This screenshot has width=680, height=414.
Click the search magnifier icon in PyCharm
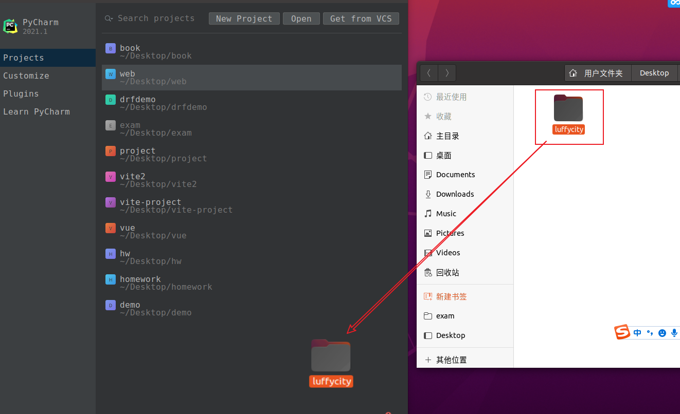coord(109,18)
